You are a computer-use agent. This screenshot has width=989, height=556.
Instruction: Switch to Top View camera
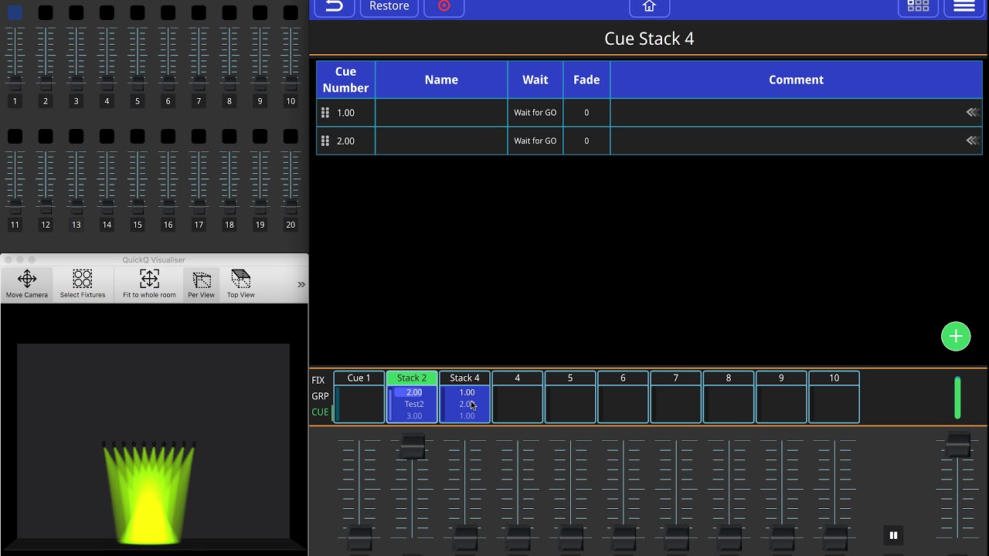(x=241, y=283)
